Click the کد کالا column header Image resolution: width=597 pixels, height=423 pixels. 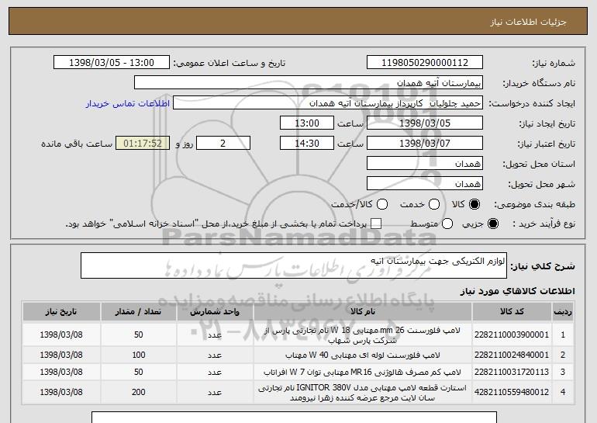512,312
